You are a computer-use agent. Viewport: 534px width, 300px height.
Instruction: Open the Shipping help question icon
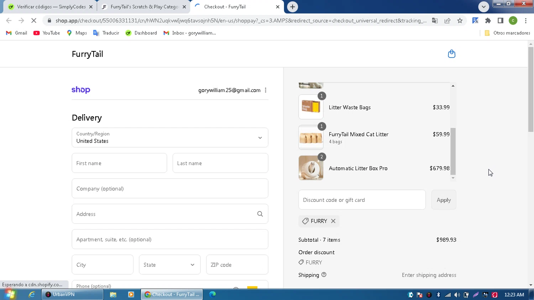point(324,275)
